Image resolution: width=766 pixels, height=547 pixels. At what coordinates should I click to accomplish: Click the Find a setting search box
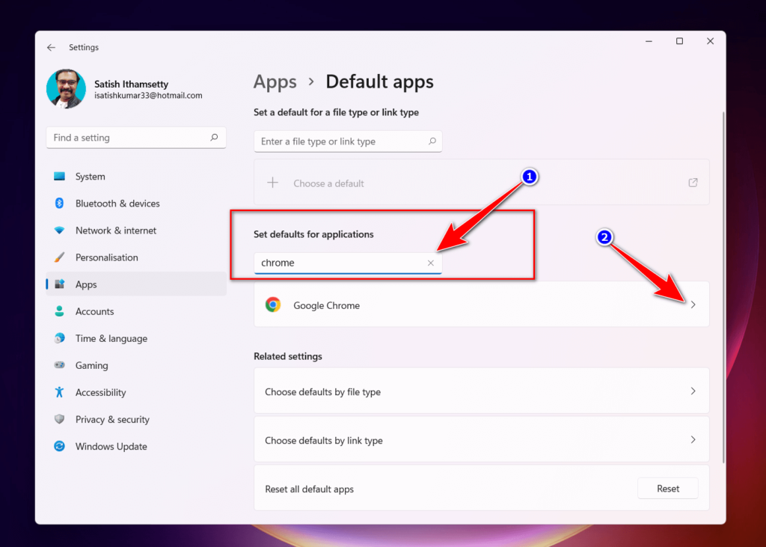click(x=136, y=138)
